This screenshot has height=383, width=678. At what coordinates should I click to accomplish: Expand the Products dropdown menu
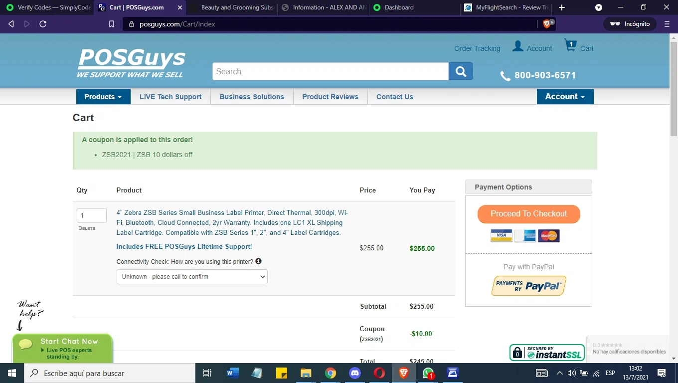pyautogui.click(x=103, y=97)
